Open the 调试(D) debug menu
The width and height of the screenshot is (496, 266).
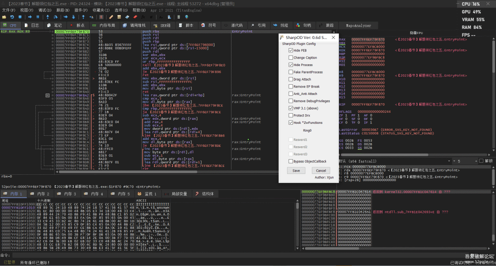[x=45, y=10]
